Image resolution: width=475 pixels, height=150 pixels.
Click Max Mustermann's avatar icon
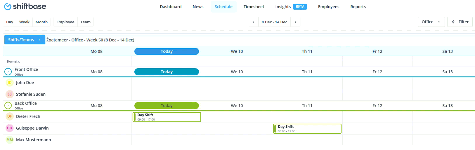click(x=10, y=140)
